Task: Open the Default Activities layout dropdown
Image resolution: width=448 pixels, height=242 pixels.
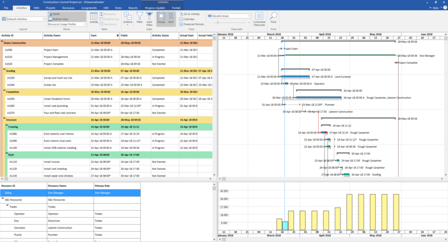Action: point(26,19)
